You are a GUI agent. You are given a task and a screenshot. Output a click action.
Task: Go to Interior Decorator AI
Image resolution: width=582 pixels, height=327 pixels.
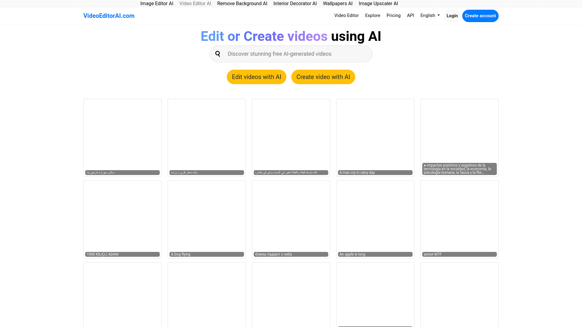(x=295, y=3)
